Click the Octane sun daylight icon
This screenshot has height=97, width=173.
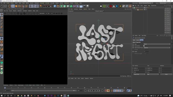120,6
